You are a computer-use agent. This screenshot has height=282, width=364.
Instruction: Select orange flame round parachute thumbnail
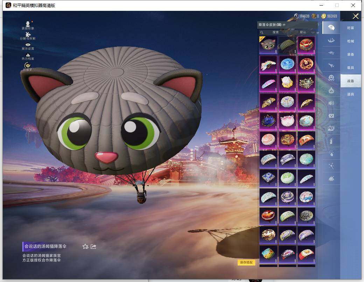click(x=307, y=64)
